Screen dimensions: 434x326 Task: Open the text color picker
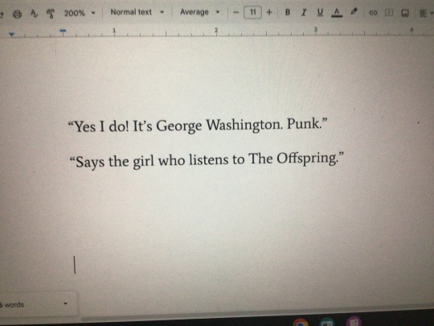[337, 12]
